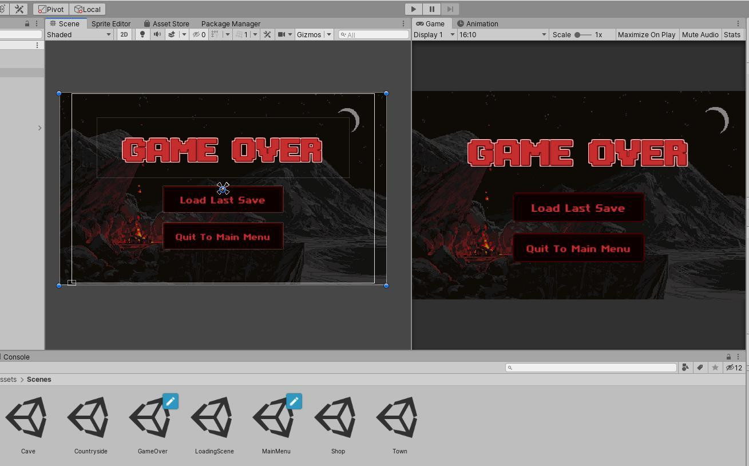This screenshot has width=749, height=466.
Task: Select the GameOver scene asset
Action: point(153,424)
